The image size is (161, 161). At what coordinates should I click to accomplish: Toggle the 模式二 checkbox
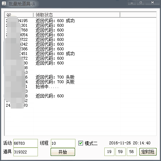pos(80,143)
